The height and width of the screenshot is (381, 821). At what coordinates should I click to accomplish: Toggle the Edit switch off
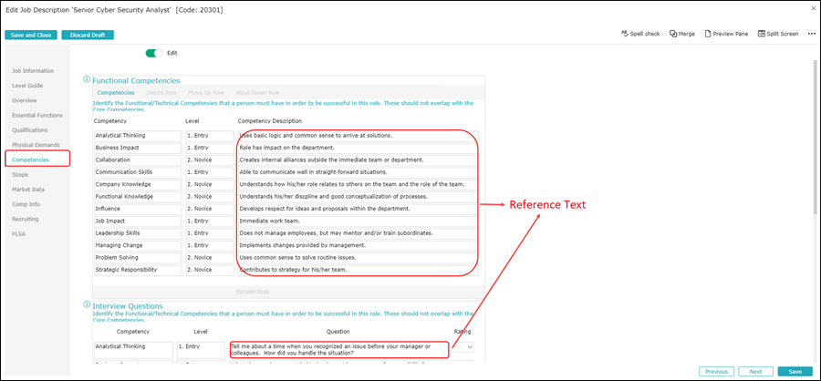point(153,53)
